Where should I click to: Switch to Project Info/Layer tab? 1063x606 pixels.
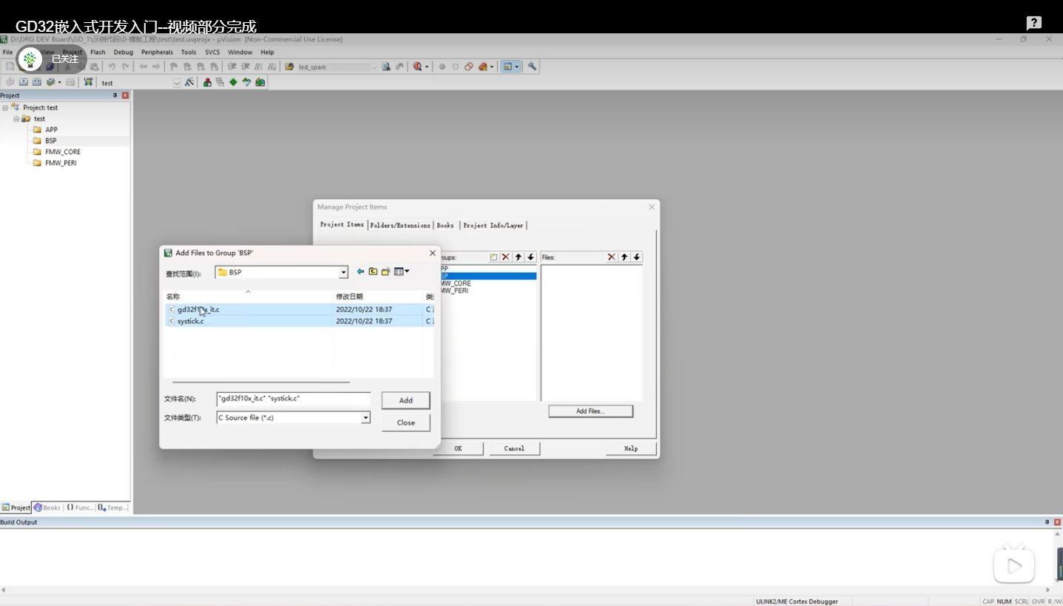[493, 225]
